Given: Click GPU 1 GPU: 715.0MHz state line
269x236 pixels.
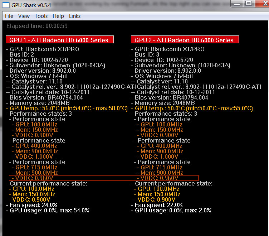Looking at the screenshot, I should pos(34,168).
